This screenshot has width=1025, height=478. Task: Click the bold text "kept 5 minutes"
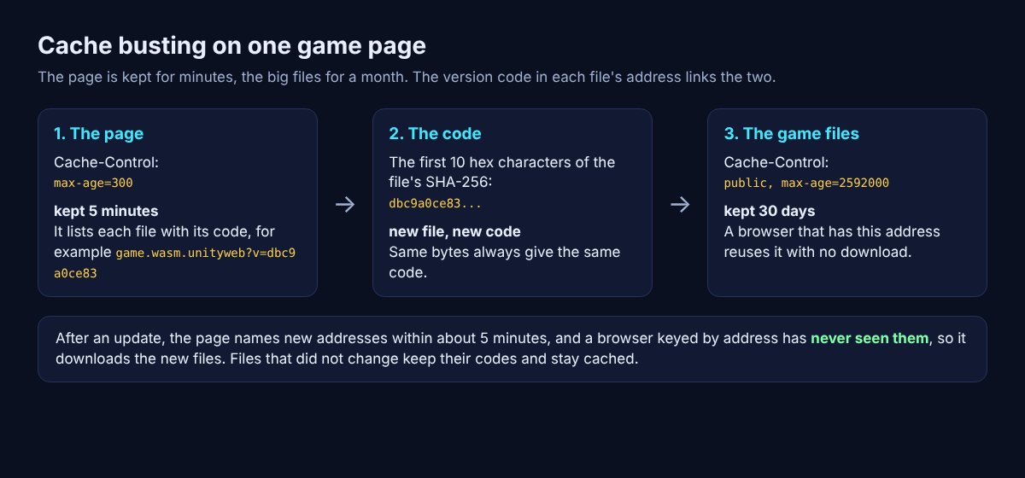pos(106,211)
